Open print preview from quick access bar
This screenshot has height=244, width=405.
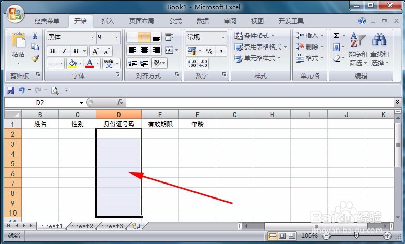pyautogui.click(x=55, y=90)
